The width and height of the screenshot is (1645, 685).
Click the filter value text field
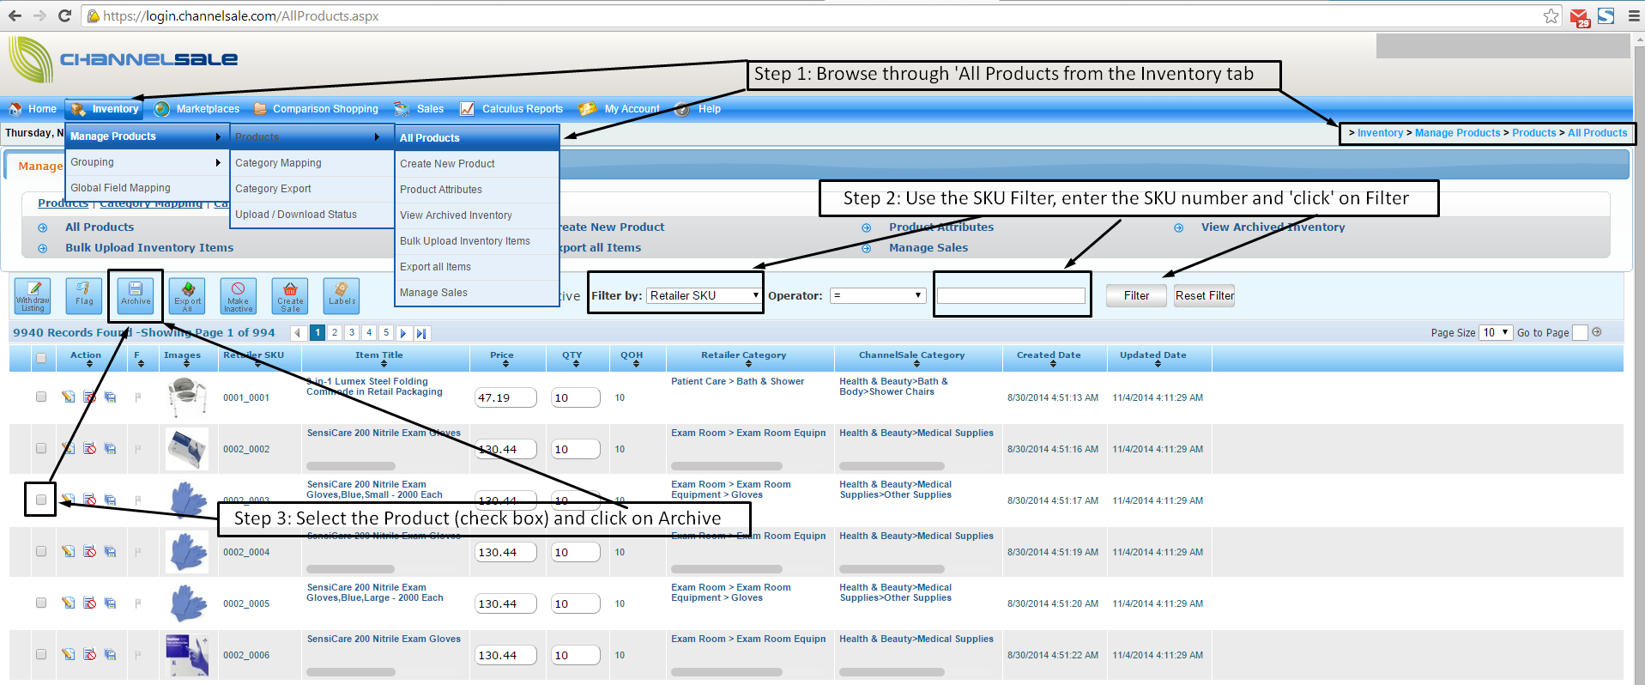pos(1011,295)
